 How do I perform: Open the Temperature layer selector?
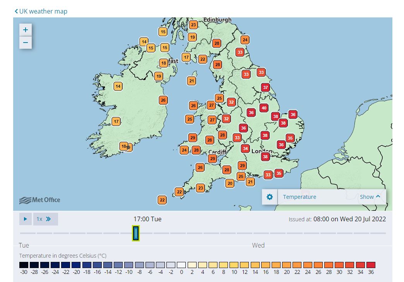tap(300, 197)
